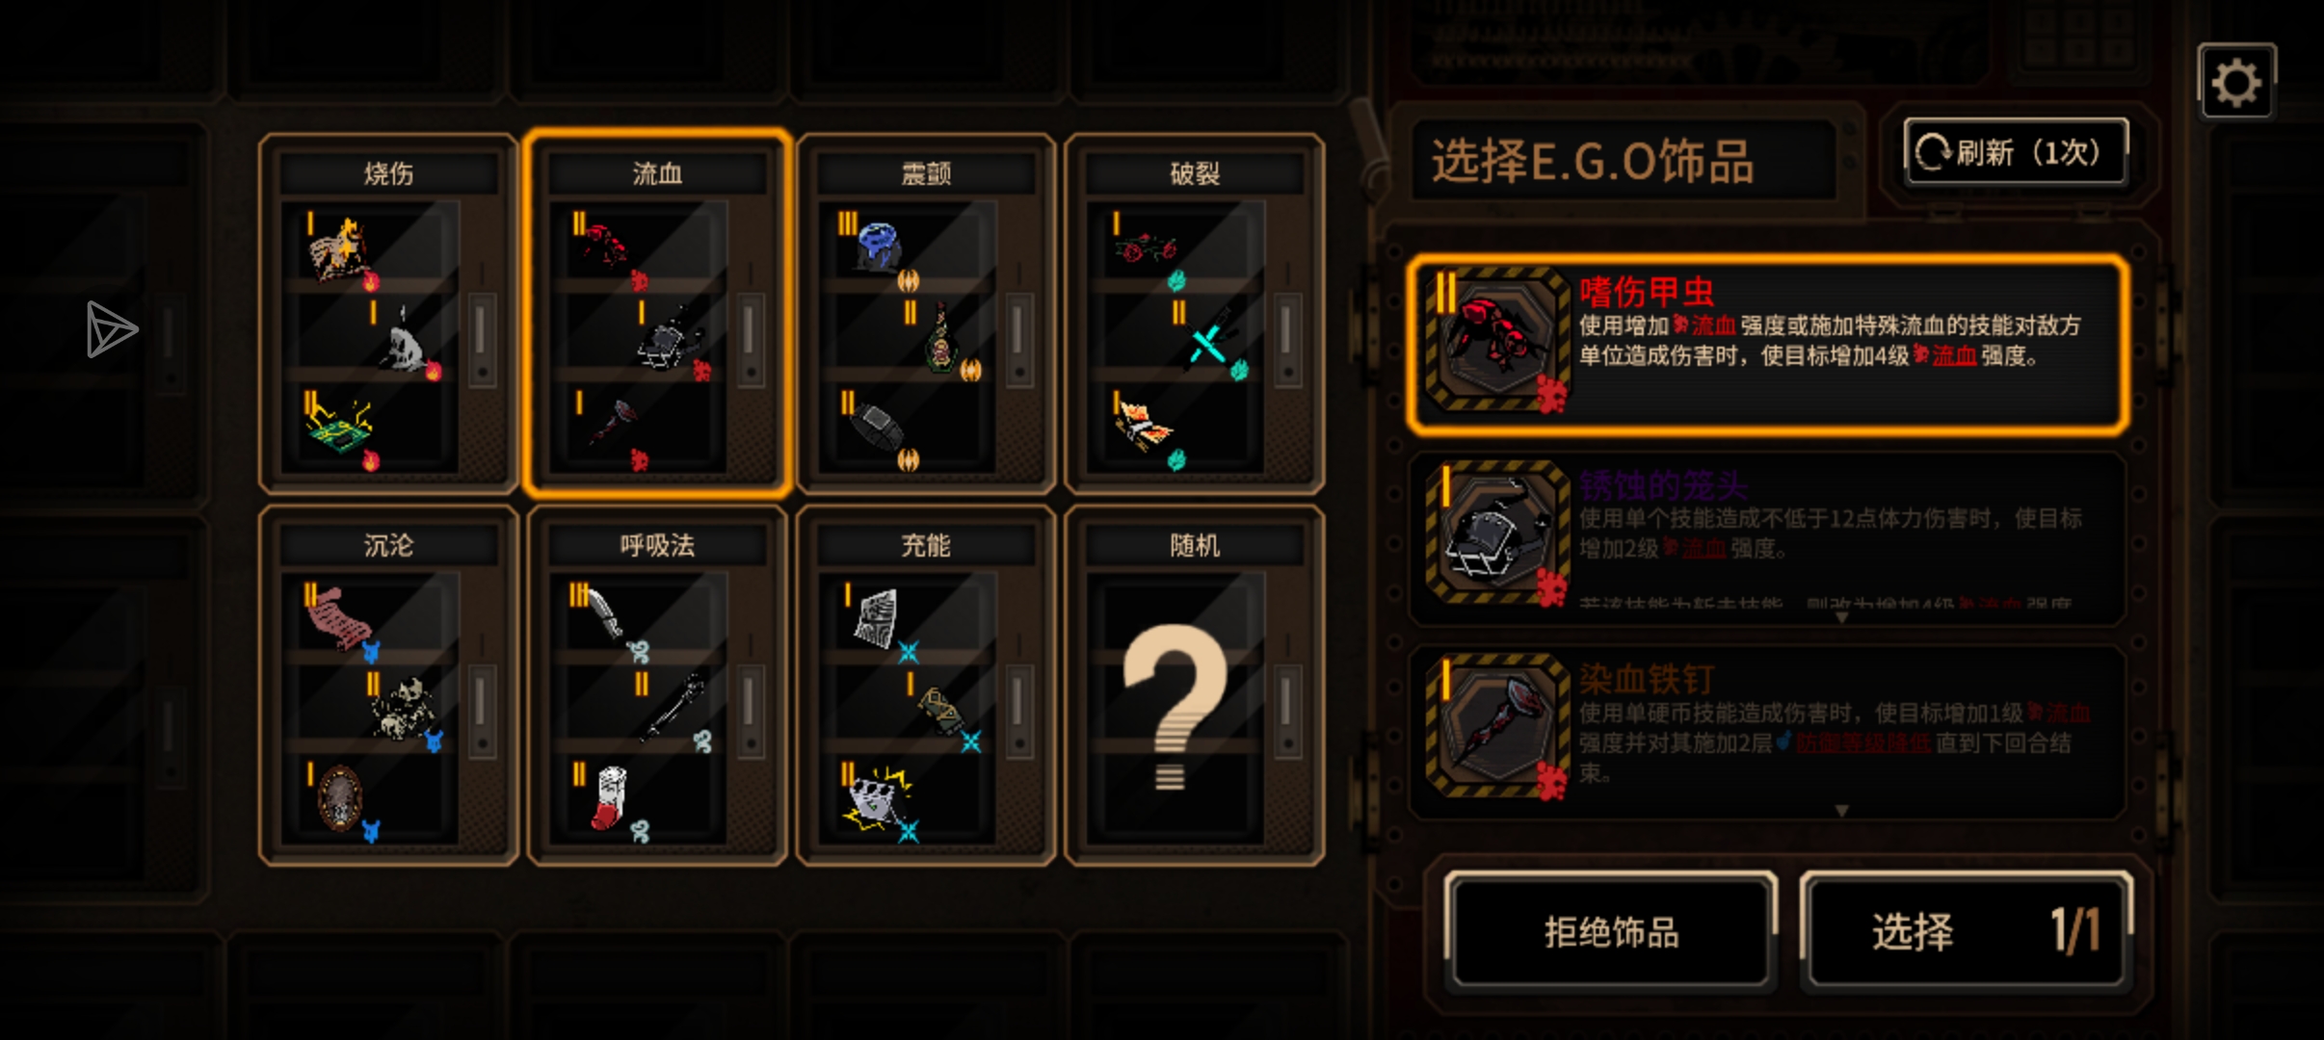
Task: Switch to the 沉沦 category cabinet
Action: (x=388, y=686)
